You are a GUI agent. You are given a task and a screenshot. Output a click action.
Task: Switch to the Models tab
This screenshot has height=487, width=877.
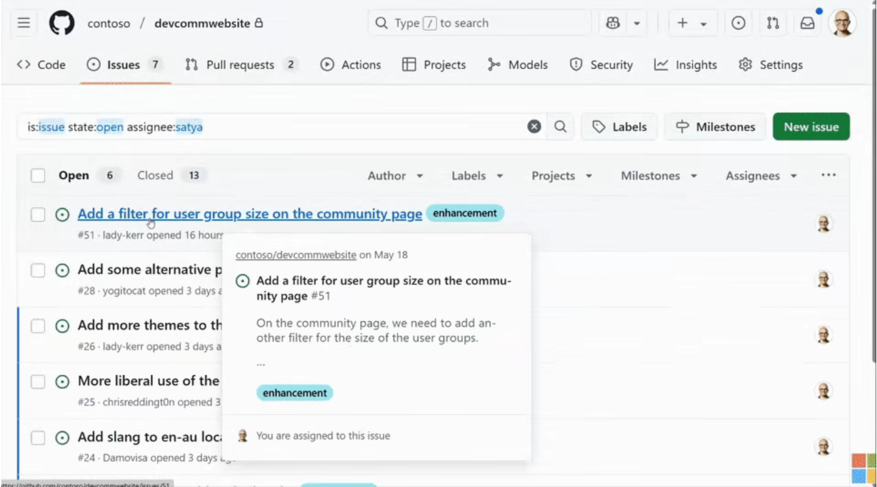coord(518,65)
